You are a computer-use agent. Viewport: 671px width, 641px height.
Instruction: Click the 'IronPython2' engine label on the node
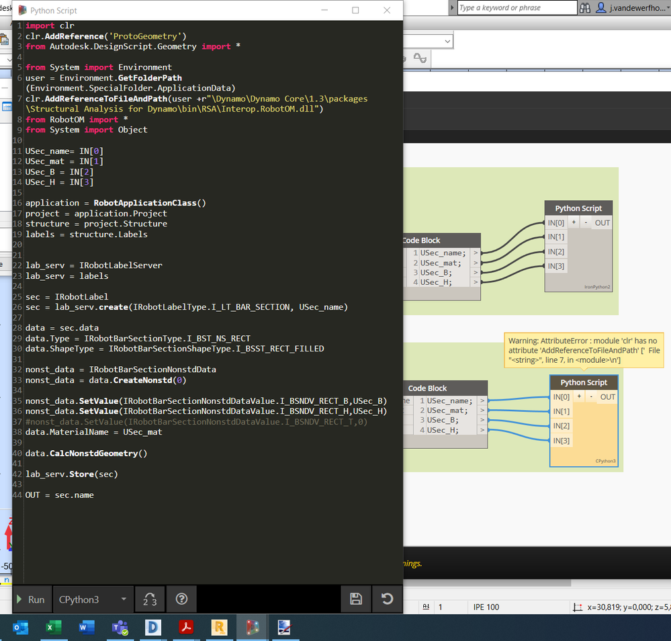[x=597, y=287]
